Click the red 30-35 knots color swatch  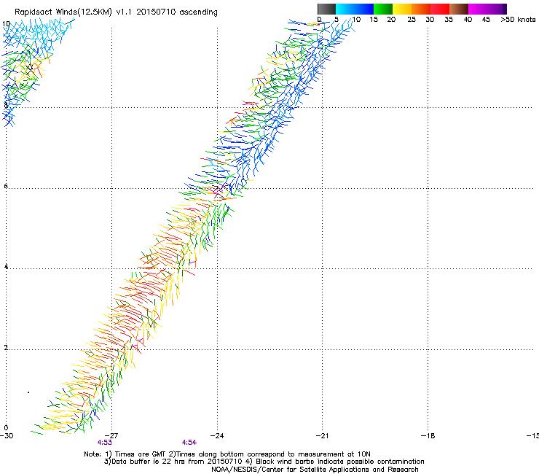[x=440, y=9]
